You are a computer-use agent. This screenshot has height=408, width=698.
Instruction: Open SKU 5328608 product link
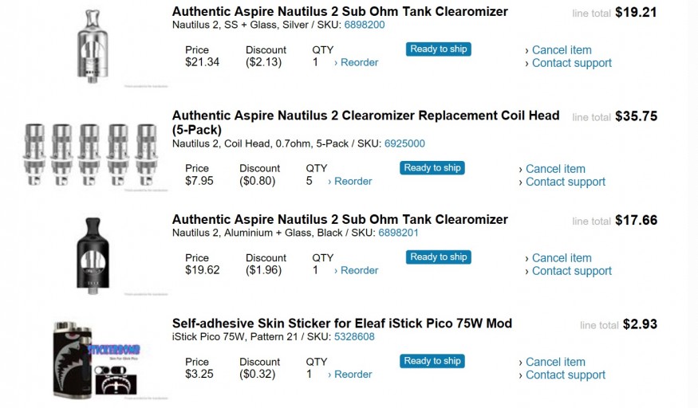(354, 337)
